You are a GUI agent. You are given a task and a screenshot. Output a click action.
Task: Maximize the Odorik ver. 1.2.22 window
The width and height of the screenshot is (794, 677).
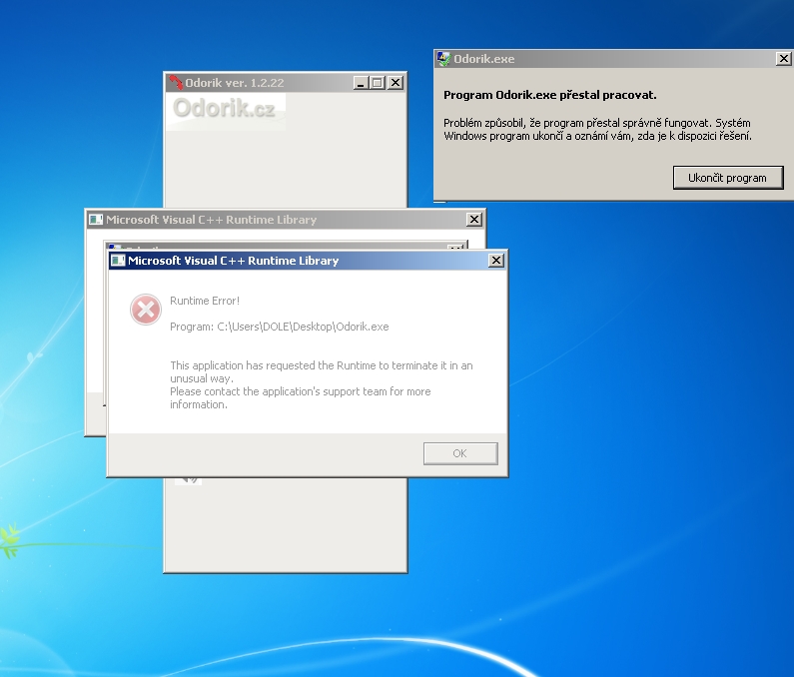(378, 83)
